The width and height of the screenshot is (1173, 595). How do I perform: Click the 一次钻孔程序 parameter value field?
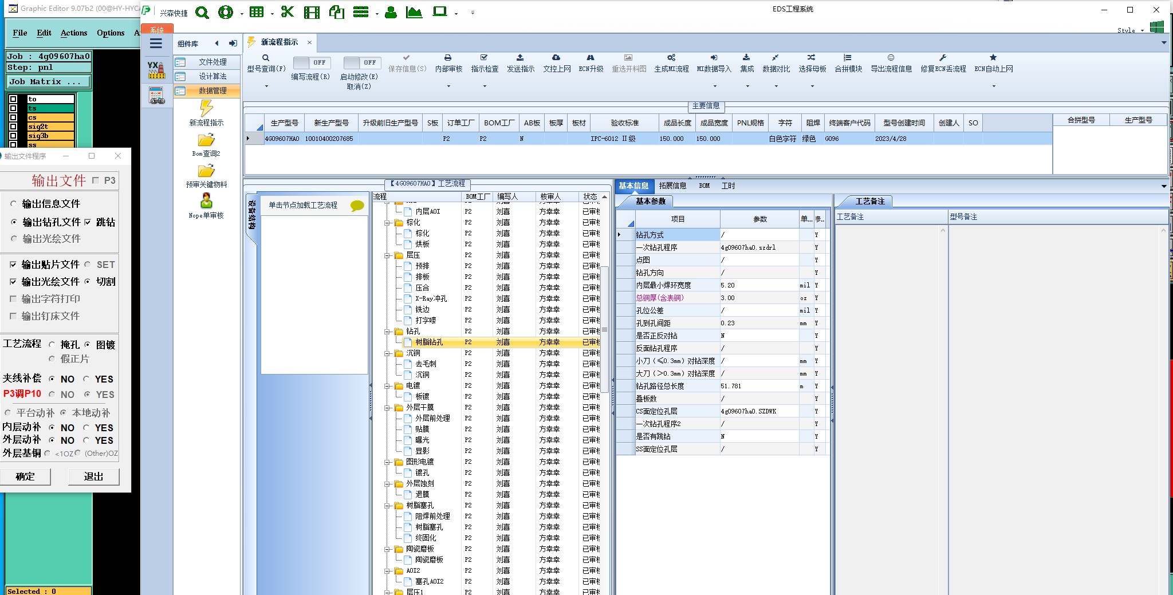(759, 247)
